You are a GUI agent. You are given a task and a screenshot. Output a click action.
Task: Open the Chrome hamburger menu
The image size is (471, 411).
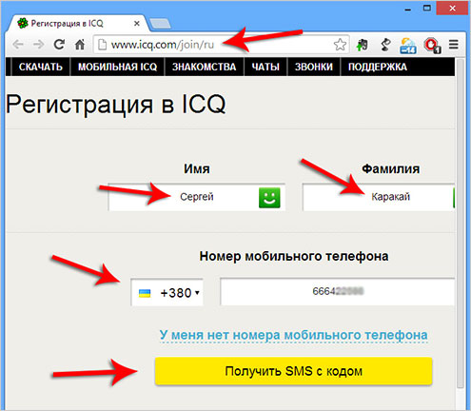(454, 45)
